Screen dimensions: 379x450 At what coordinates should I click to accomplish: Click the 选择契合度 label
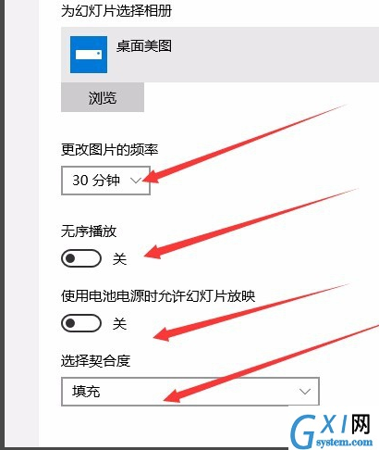95,361
